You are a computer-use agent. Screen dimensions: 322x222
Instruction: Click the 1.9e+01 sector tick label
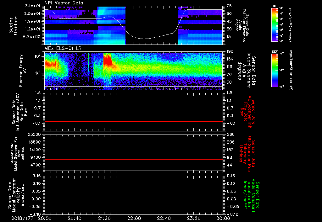[x=33, y=21]
